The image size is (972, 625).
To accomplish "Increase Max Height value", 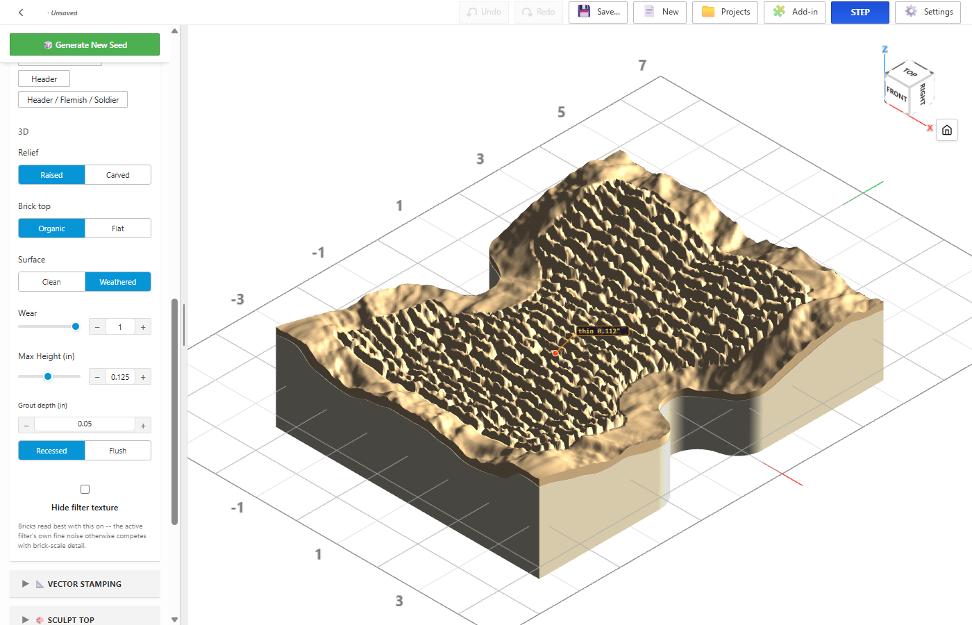I will (143, 377).
